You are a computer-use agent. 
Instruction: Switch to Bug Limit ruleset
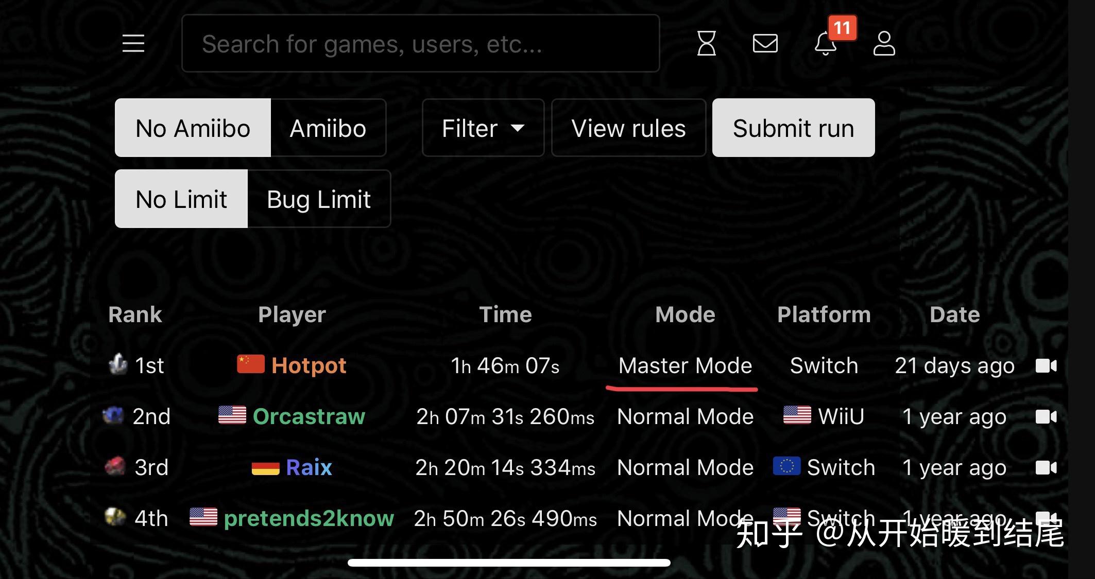(x=319, y=199)
